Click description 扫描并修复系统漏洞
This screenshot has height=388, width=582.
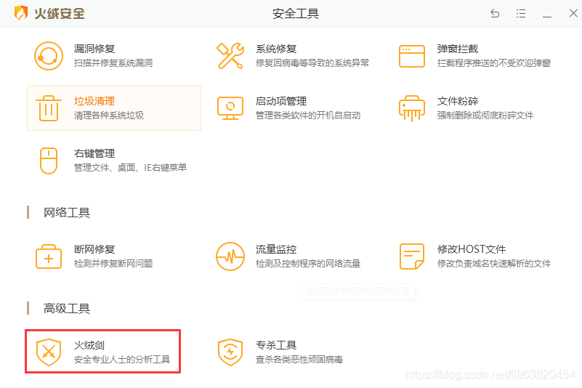click(113, 63)
